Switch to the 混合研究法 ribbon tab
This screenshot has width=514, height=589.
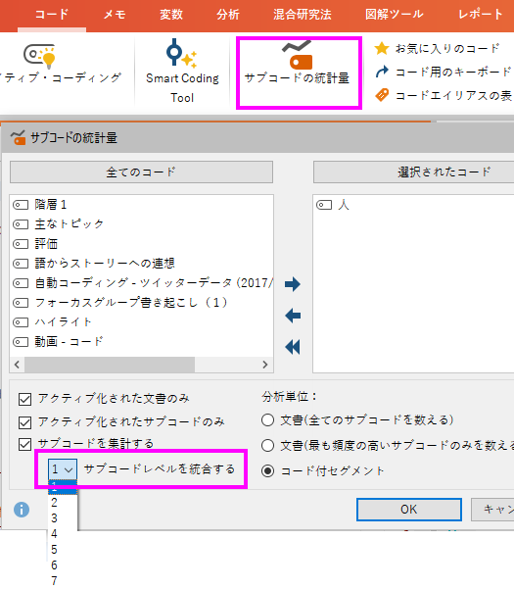(x=302, y=15)
